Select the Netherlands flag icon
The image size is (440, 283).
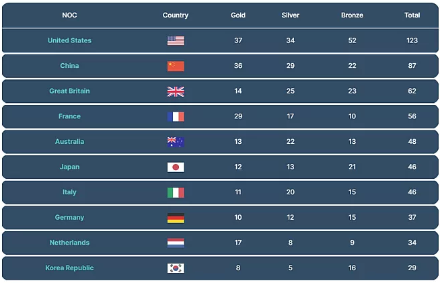coord(176,243)
